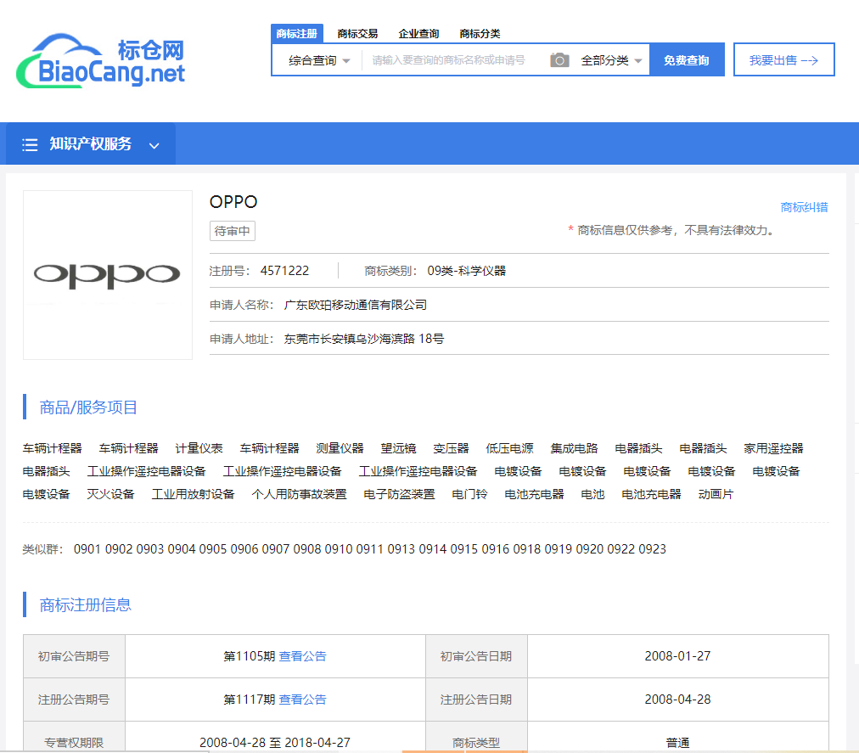859x753 pixels.
Task: Click the 个人用防事故装置 item
Action: pos(299,494)
